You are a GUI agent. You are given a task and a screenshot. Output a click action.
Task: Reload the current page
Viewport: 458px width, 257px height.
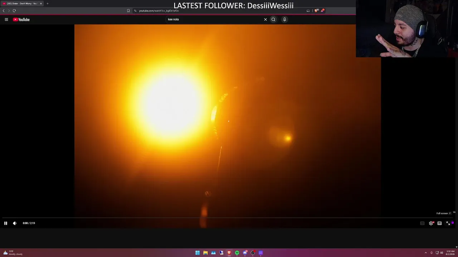(14, 11)
